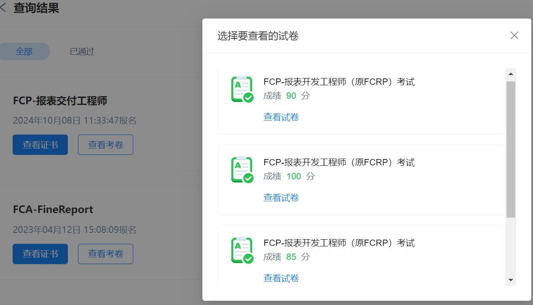Open 查看试卷 for the 100-point exam

[x=281, y=198]
